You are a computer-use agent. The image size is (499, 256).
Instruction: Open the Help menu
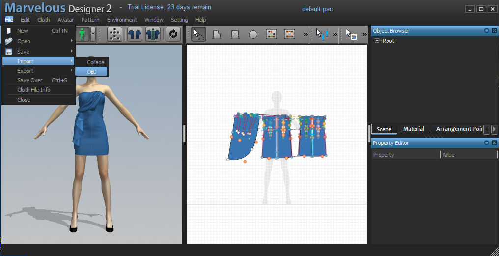(x=200, y=20)
